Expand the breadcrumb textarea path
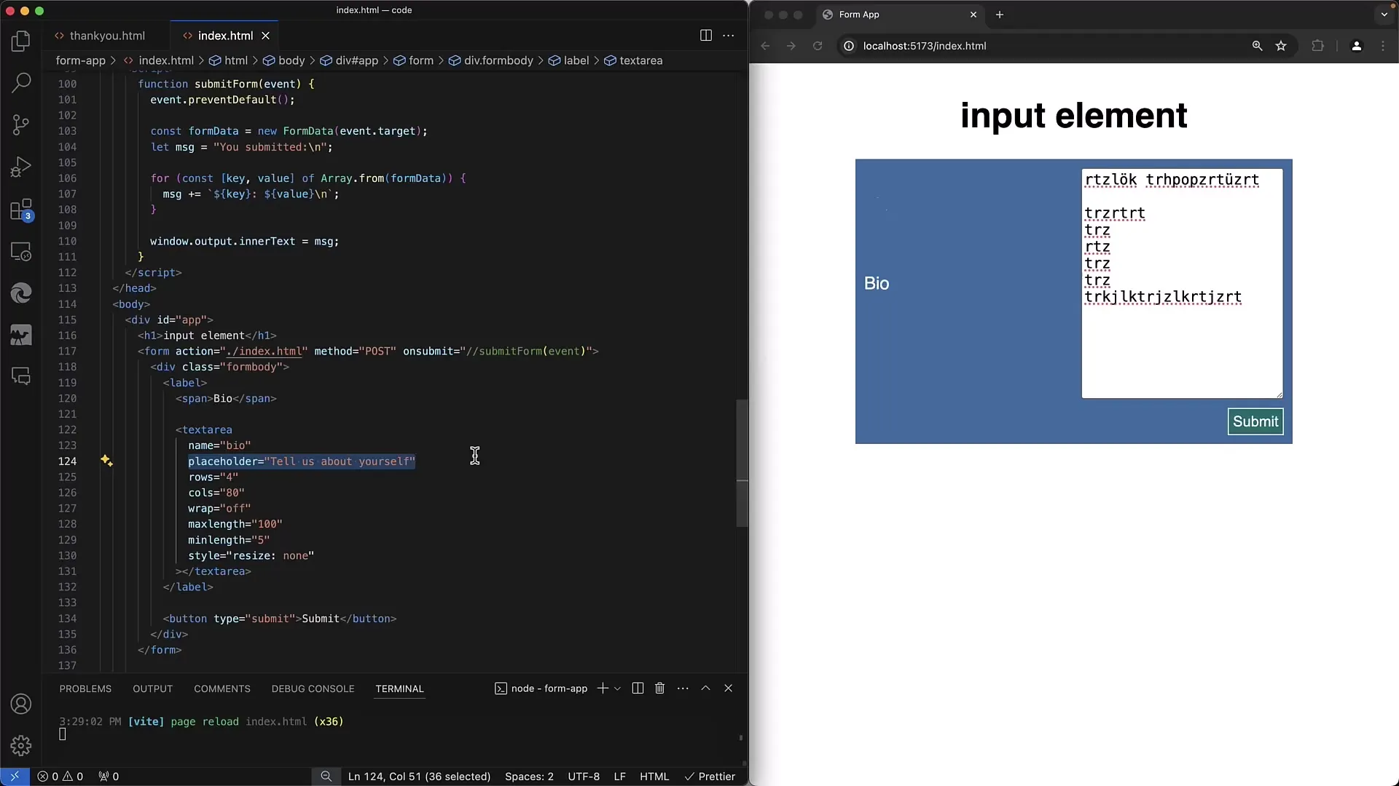The height and width of the screenshot is (786, 1399). coord(640,60)
